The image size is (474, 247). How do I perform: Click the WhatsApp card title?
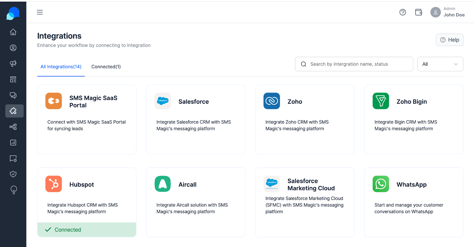pyautogui.click(x=411, y=185)
